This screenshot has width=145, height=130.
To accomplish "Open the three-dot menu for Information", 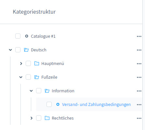I will click(x=139, y=91).
